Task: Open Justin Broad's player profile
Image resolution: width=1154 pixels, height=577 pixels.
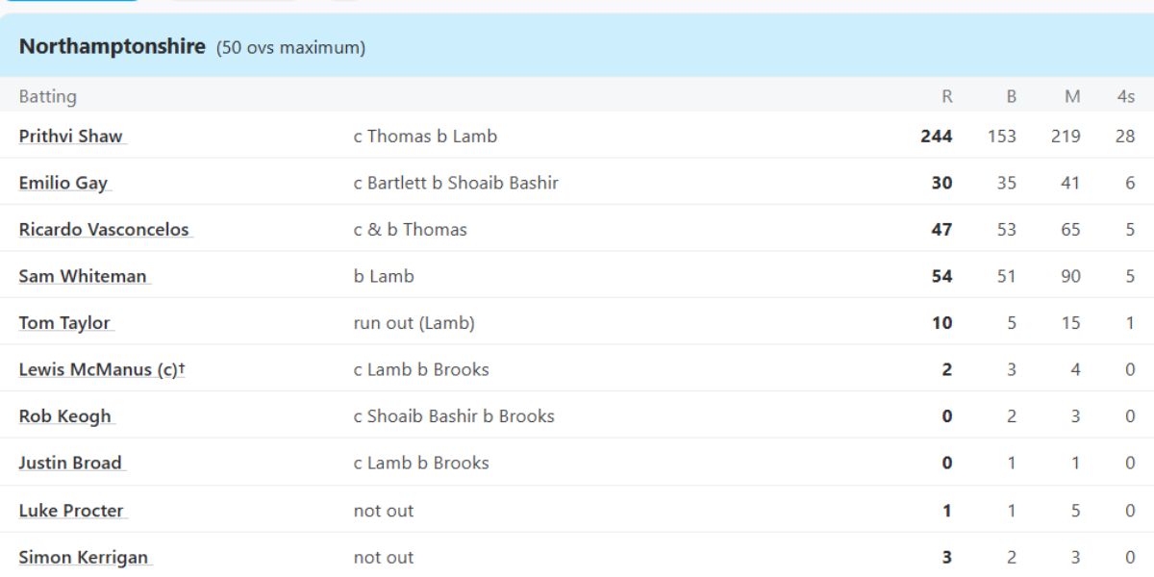Action: tap(70, 463)
